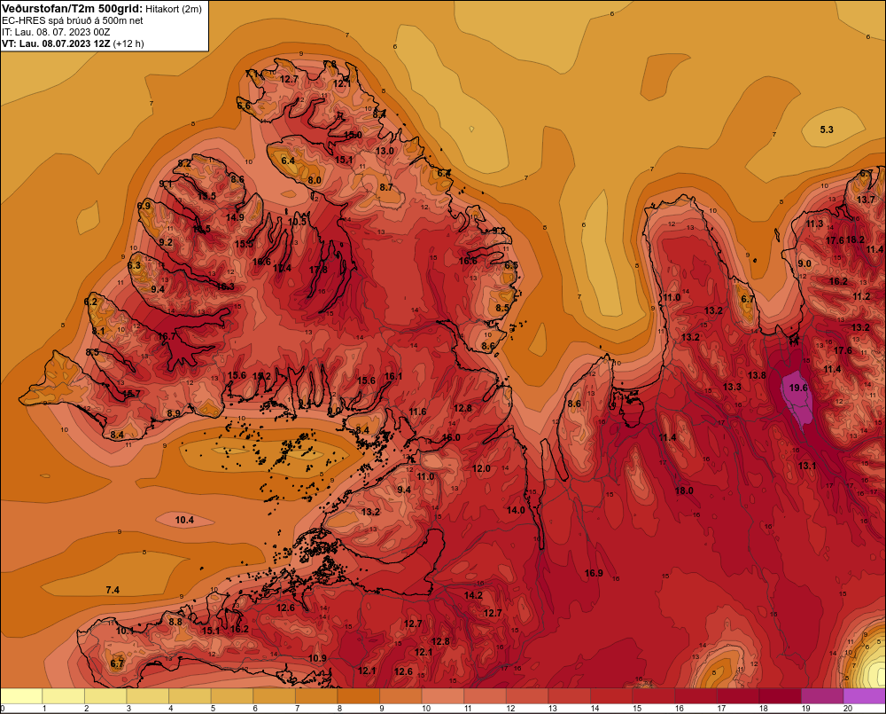Click the 12.0 temperature value
Image resolution: width=886 pixels, height=714 pixels.
coord(481,468)
